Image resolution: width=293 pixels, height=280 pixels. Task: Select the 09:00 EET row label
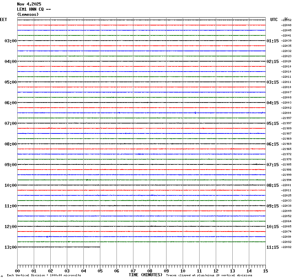pos(10,165)
